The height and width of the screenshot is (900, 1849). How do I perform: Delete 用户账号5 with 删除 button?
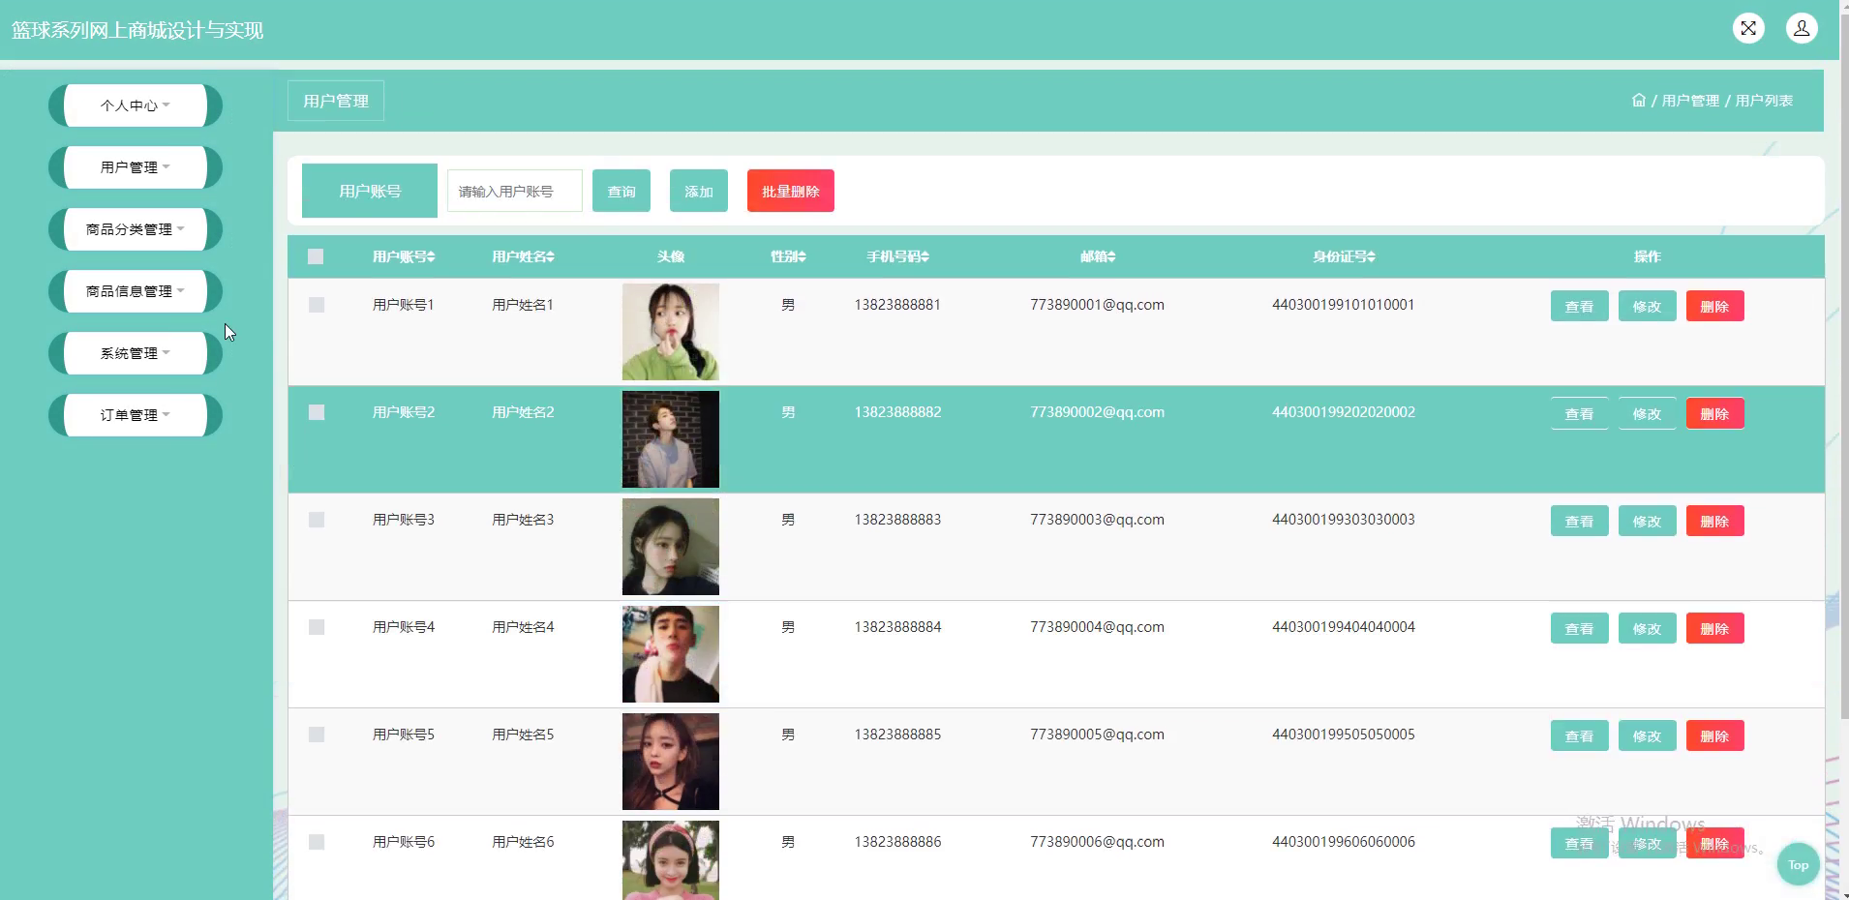[x=1715, y=735]
